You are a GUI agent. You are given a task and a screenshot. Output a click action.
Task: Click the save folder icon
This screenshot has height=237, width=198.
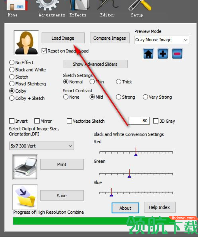25,197
